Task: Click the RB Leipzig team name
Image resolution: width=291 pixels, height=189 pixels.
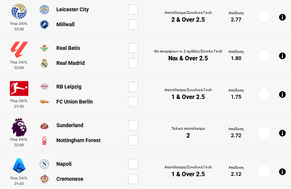Action: coord(69,87)
